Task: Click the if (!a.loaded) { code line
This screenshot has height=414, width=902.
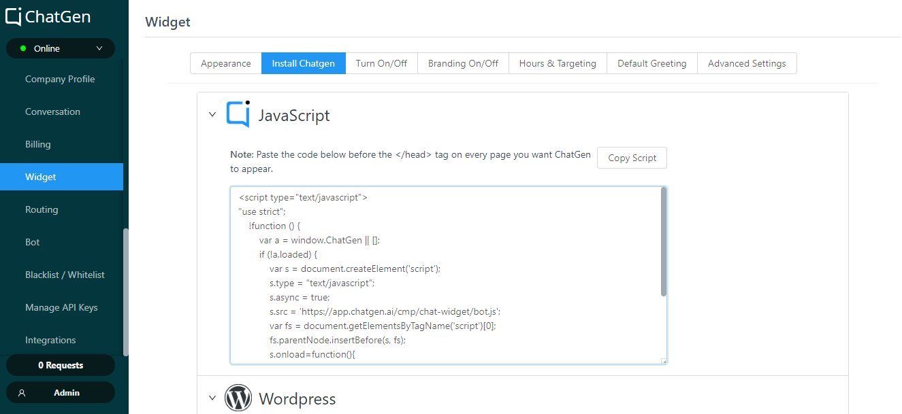Action: pos(288,254)
